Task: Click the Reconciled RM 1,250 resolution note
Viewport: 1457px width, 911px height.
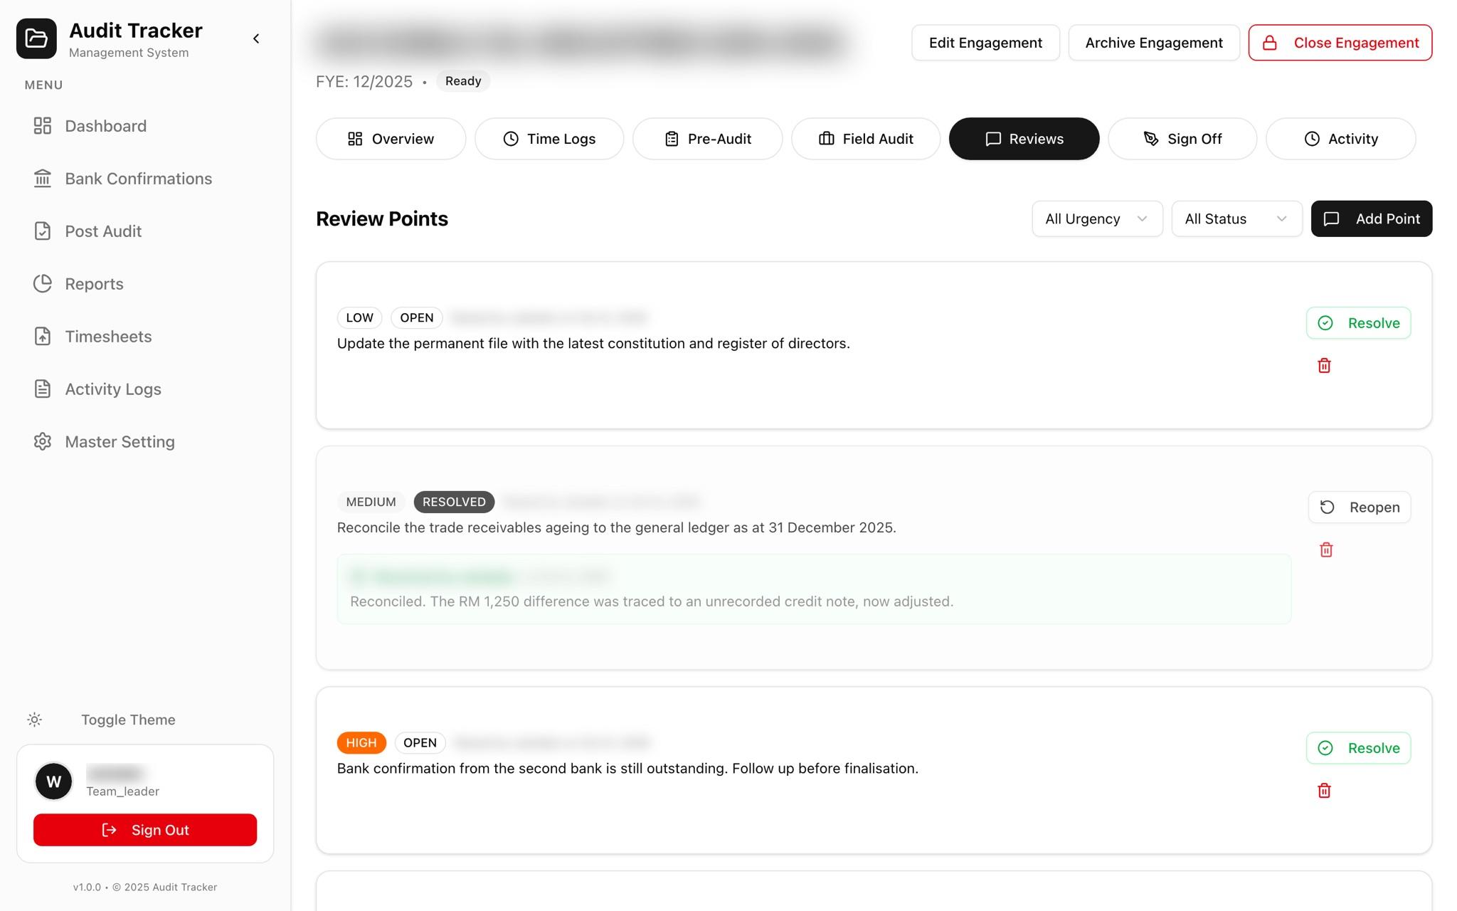Action: coord(652,601)
